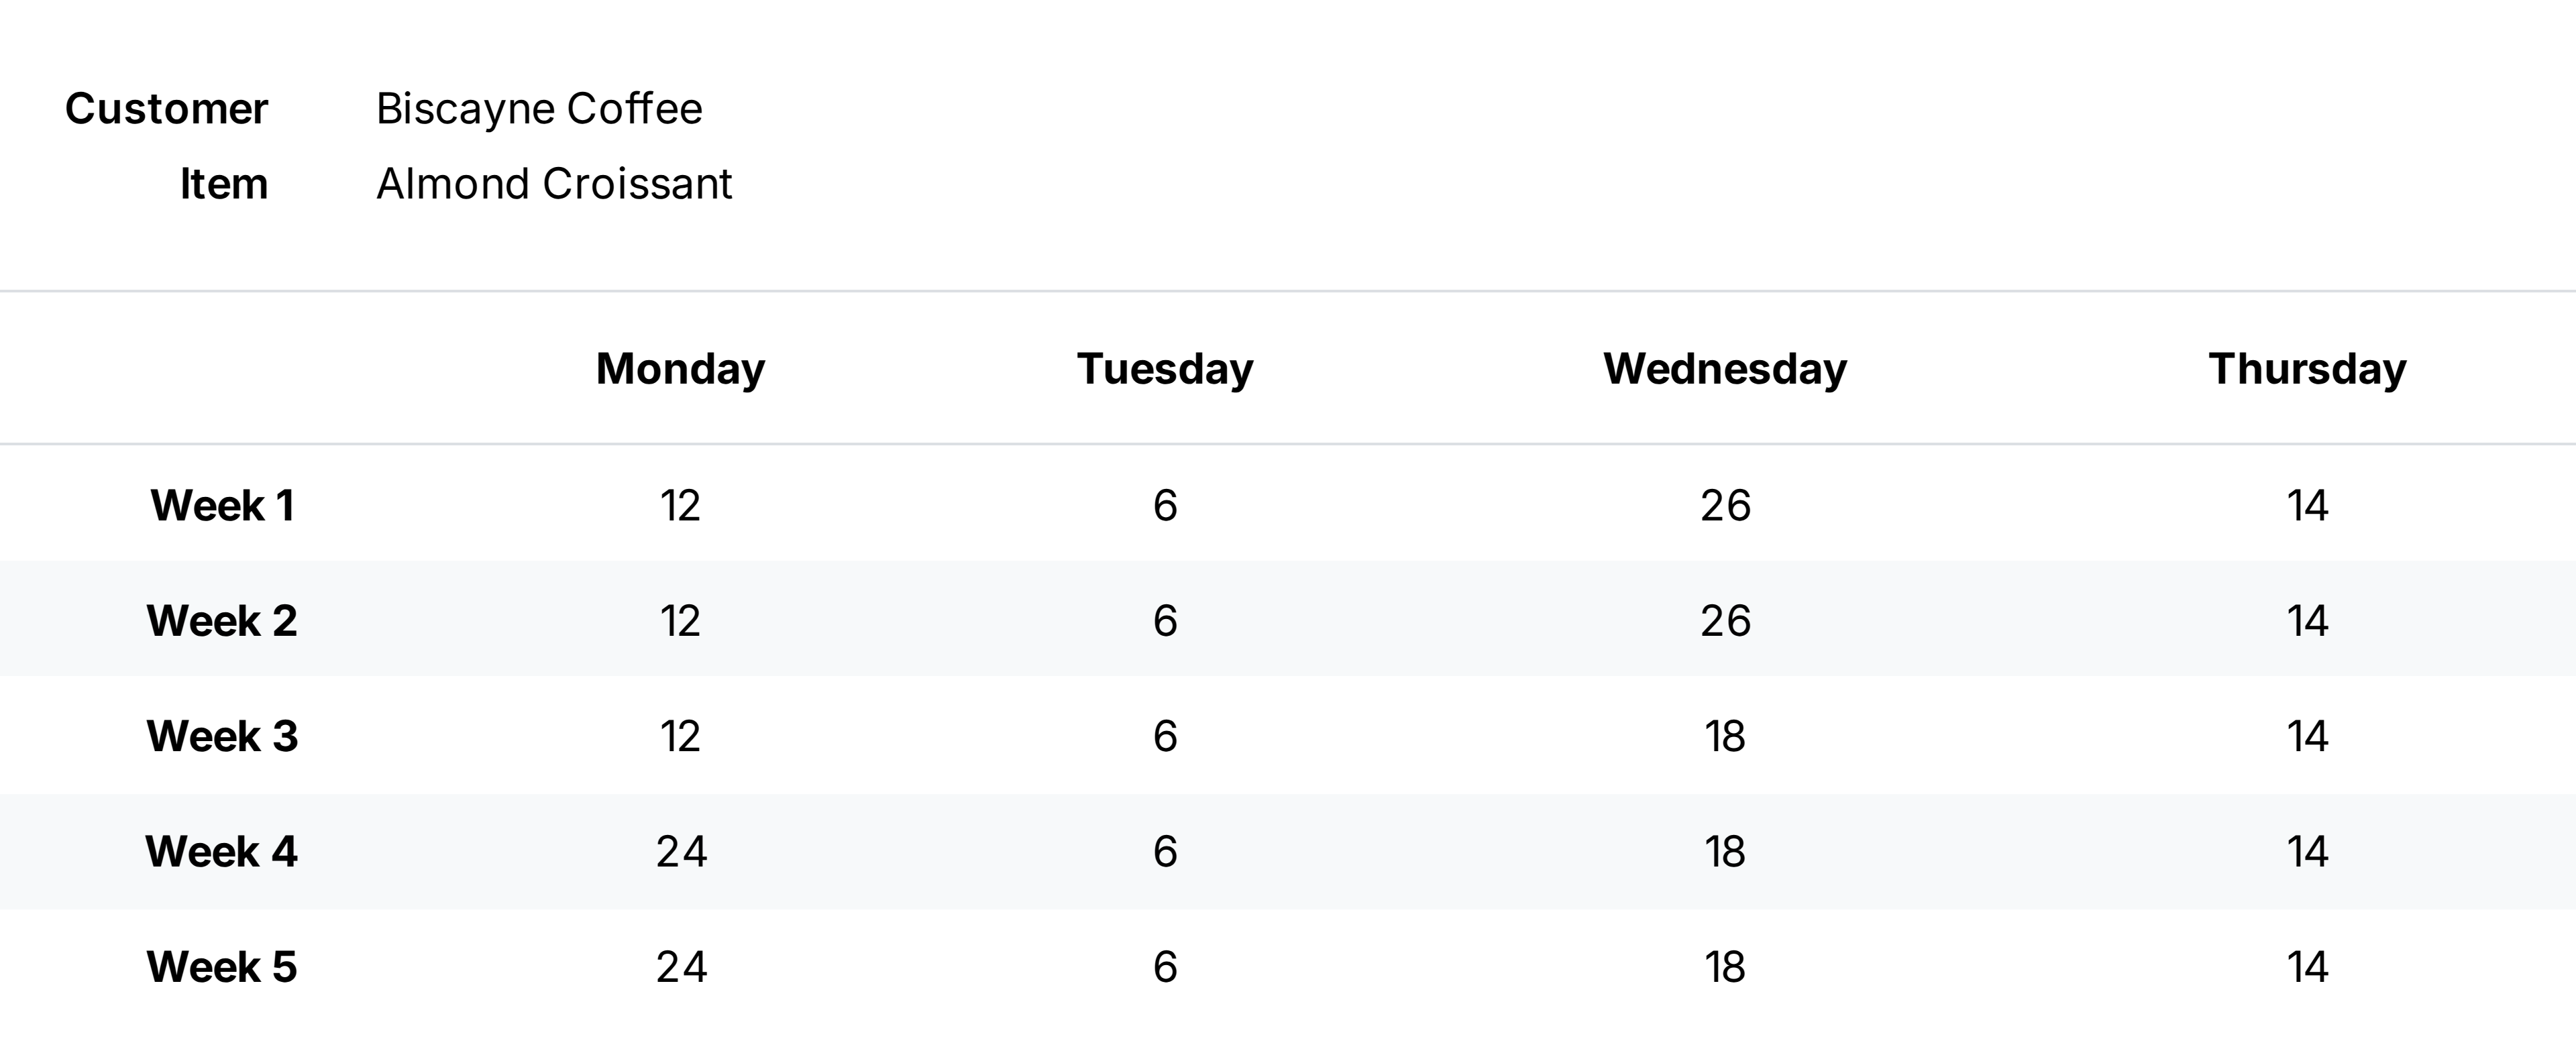Select Week 1 Wednesday quantity cell
Viewport: 2576px width, 1057px height.
coord(1725,505)
